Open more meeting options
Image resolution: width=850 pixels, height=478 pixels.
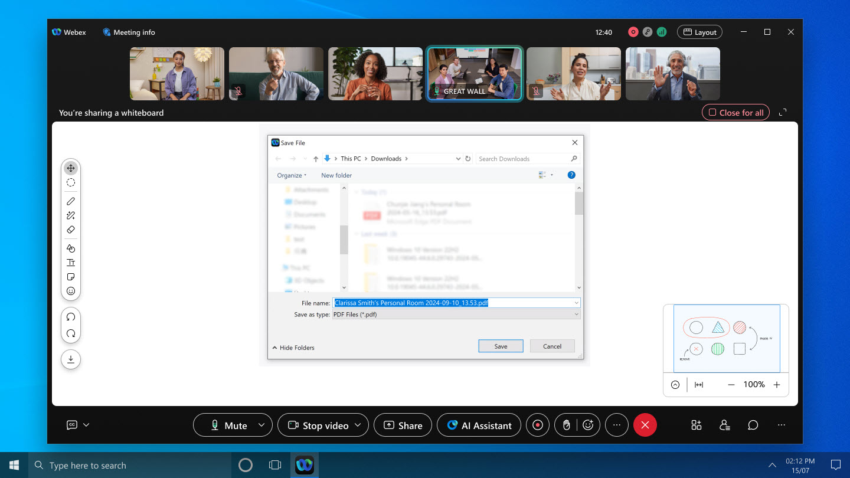617,425
